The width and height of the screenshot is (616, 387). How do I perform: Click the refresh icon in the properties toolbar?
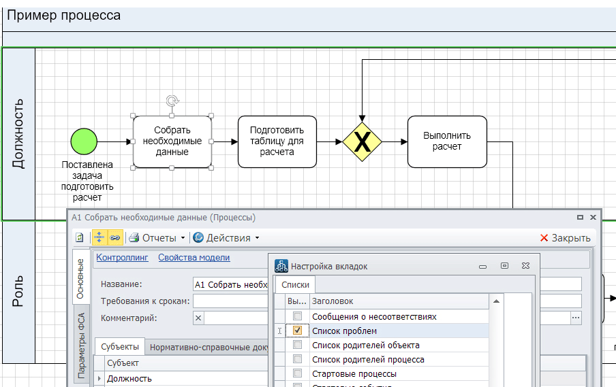click(x=80, y=238)
